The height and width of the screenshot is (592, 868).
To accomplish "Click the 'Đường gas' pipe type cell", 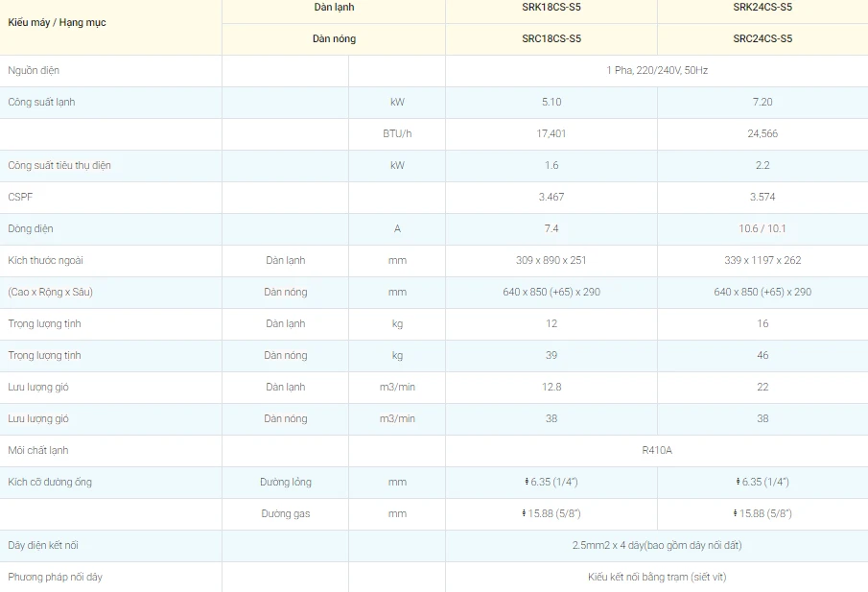I will 285,513.
